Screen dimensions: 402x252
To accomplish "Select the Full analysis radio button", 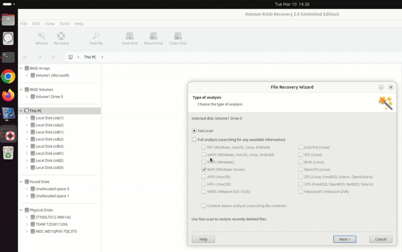I will pos(194,140).
